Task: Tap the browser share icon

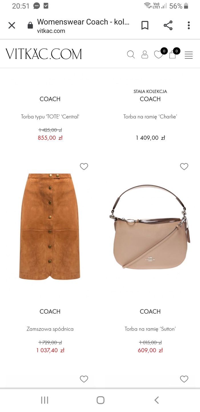Action: 168,25
